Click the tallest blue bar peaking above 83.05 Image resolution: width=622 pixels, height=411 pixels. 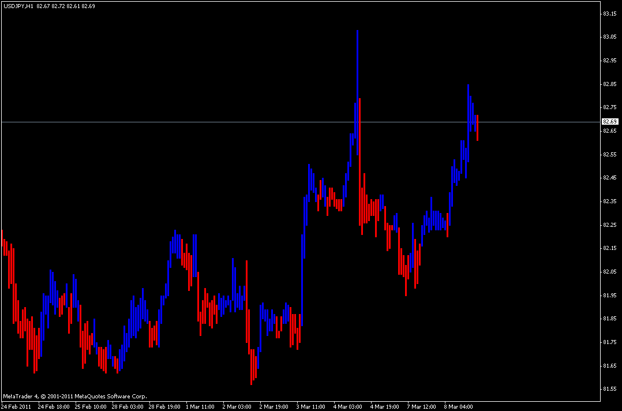357,92
